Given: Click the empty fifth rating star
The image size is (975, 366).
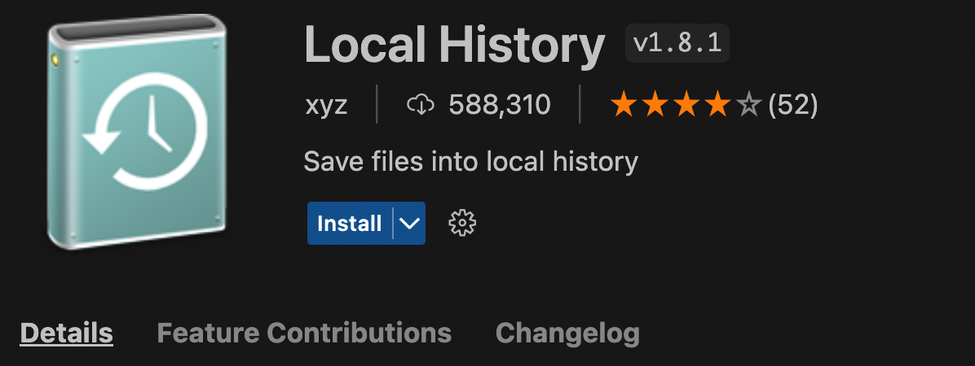Looking at the screenshot, I should click(x=748, y=105).
